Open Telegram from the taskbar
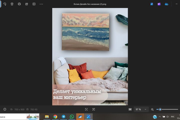The height and width of the screenshot is (120, 180). point(63,117)
